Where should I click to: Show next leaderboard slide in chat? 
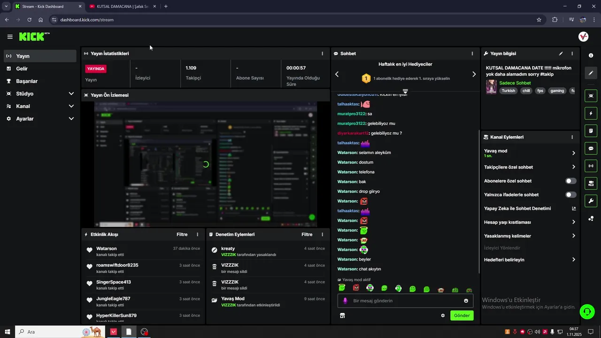474,74
